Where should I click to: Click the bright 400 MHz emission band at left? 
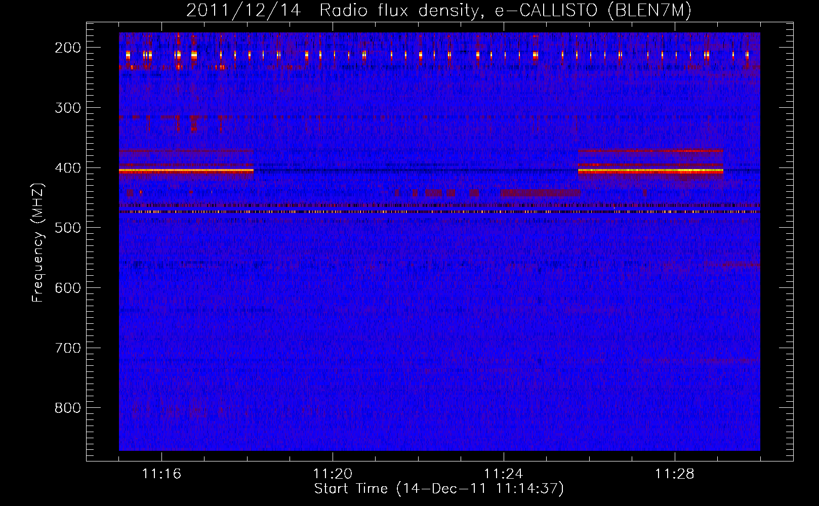tap(186, 171)
